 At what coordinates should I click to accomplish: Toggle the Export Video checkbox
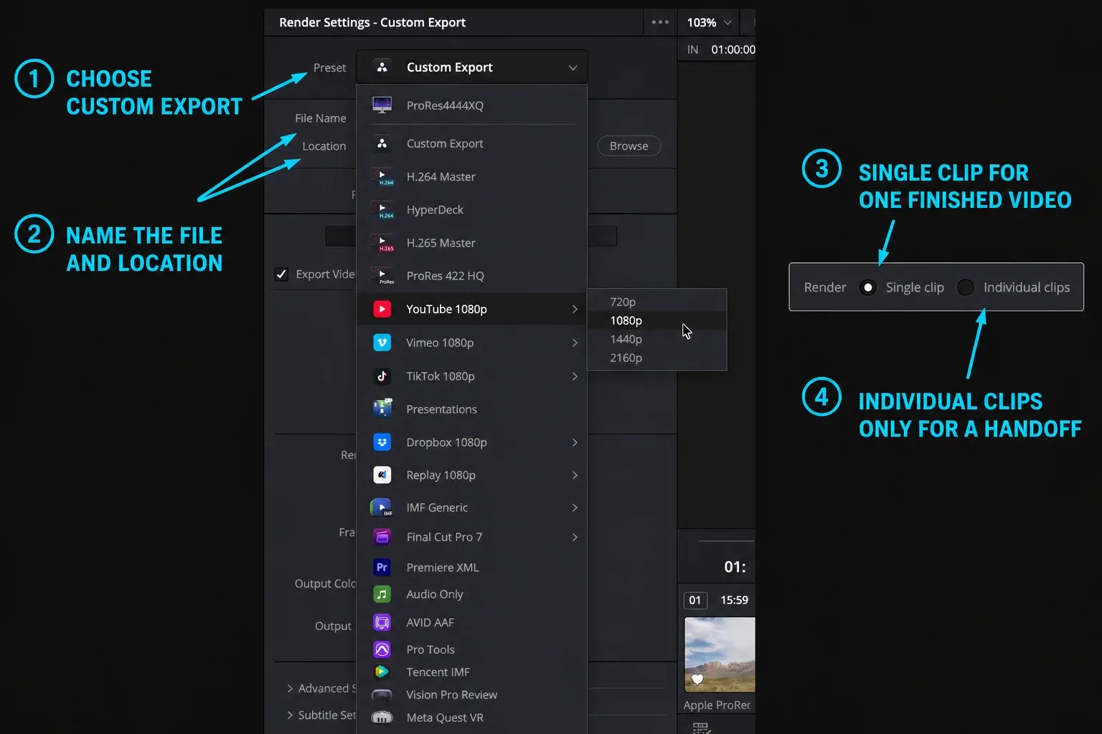(281, 275)
